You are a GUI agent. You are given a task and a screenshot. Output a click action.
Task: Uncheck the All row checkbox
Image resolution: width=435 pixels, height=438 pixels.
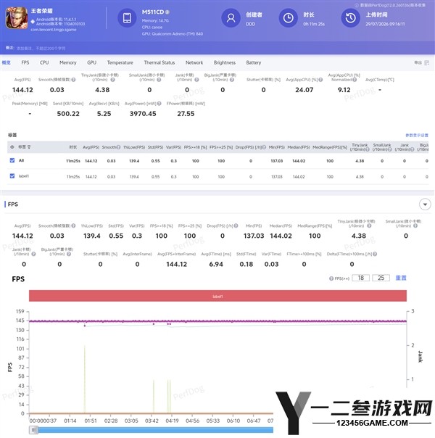[12, 160]
